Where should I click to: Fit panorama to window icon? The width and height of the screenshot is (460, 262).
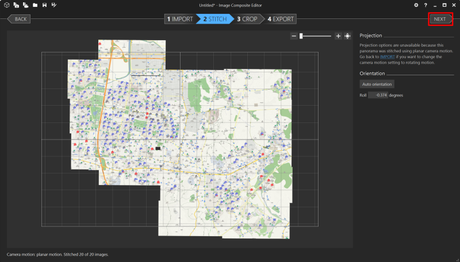[x=347, y=36]
